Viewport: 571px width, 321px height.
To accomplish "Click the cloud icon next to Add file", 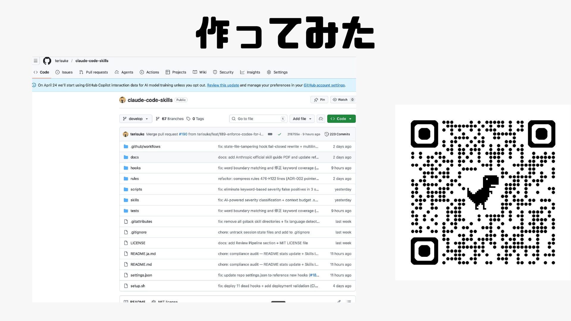I will coord(321,119).
